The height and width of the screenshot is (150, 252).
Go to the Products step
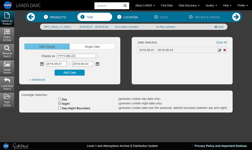55,17
